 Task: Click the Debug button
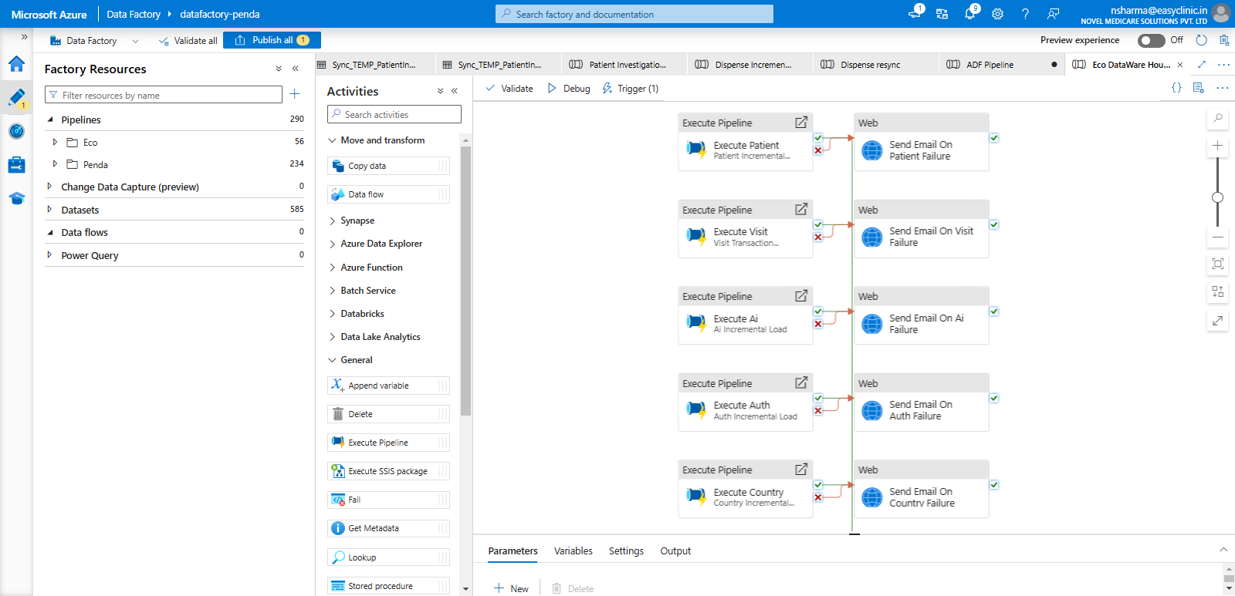click(x=569, y=89)
